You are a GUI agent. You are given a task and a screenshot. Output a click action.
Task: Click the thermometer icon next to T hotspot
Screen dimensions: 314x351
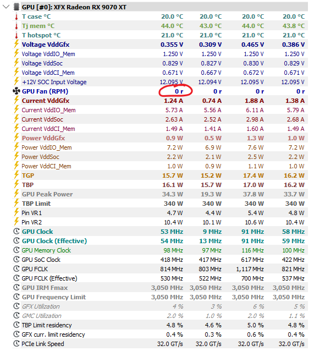click(16, 35)
